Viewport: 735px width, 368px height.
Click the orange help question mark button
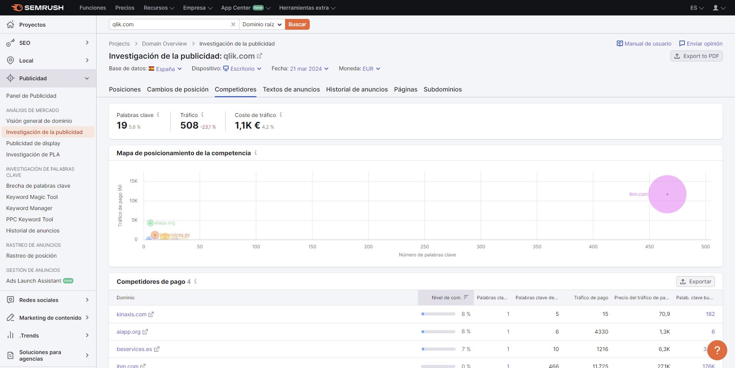coord(717,350)
